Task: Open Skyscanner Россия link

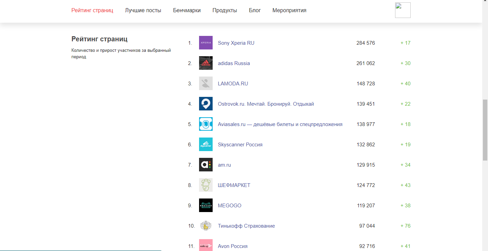Action: pyautogui.click(x=240, y=145)
